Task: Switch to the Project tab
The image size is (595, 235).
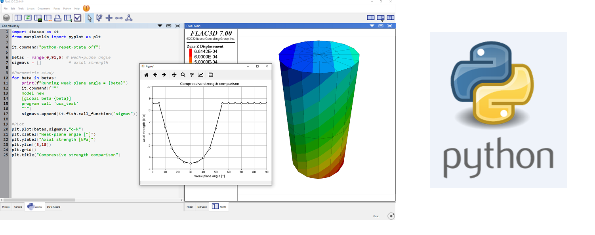Action: 6,207
